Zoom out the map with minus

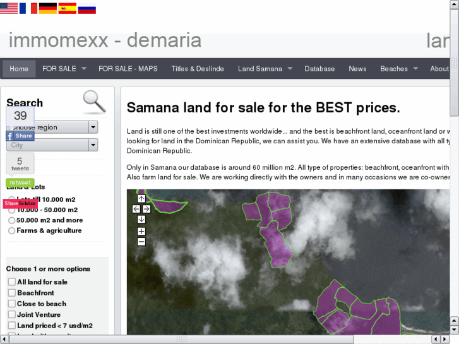click(141, 242)
